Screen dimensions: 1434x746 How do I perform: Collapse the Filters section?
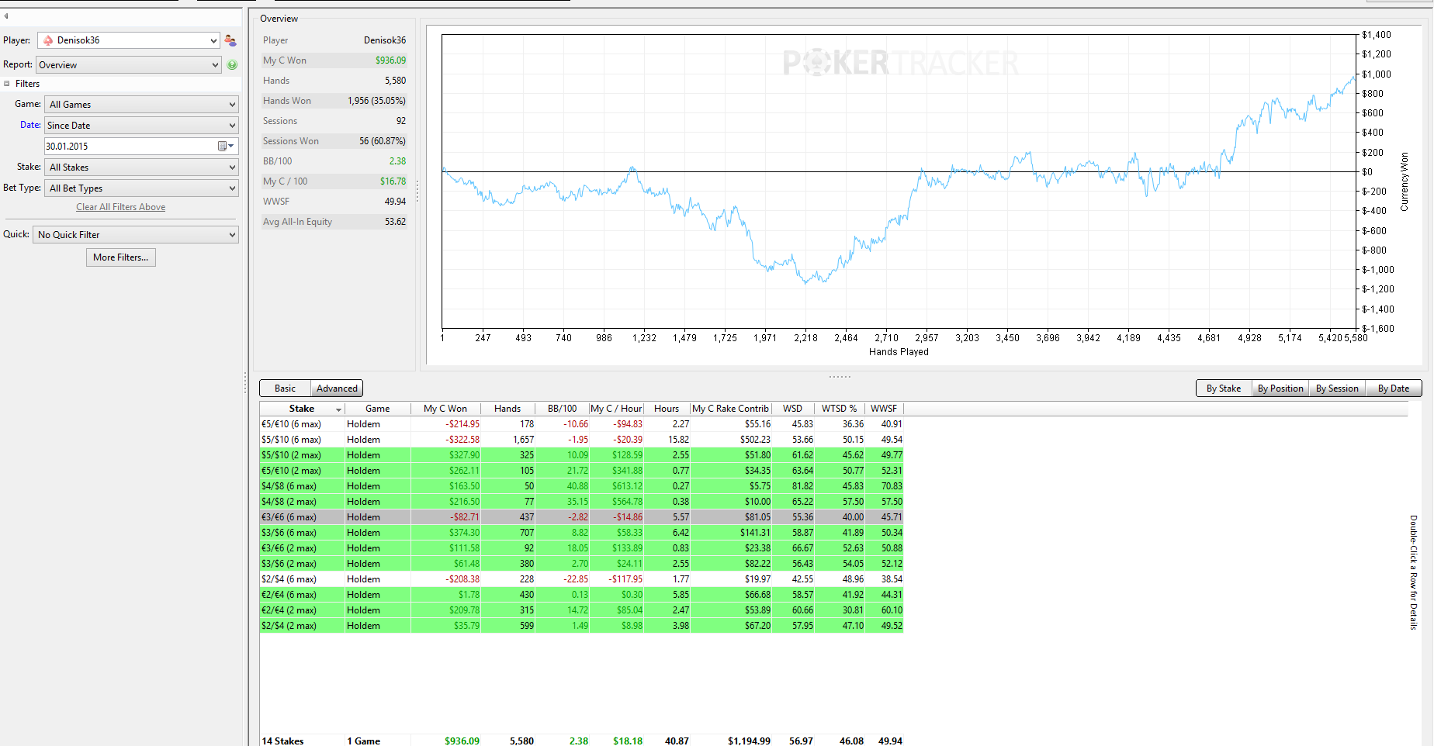tap(7, 84)
